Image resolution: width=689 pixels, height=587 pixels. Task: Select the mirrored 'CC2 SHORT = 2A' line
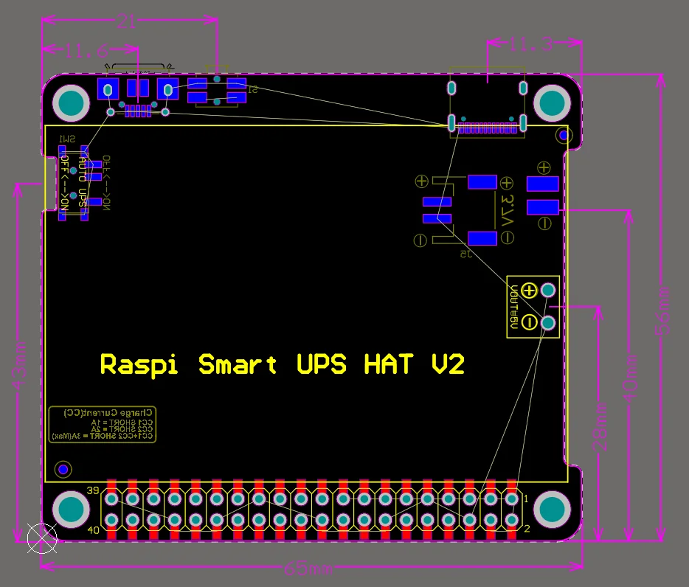122,429
